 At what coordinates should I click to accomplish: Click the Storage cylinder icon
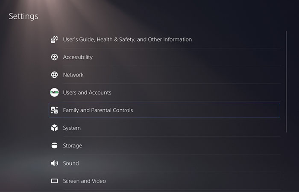[x=54, y=145]
